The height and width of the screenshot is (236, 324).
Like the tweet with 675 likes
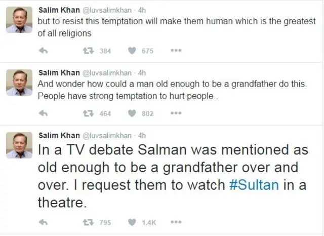(132, 51)
